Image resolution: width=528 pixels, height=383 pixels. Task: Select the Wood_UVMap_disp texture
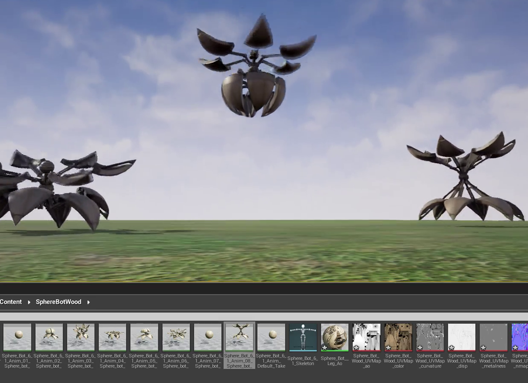pos(462,337)
